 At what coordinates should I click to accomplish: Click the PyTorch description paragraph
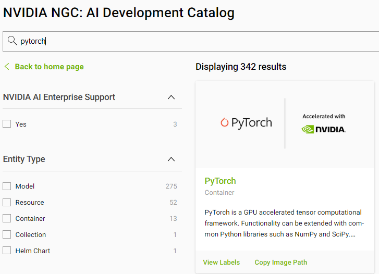pyautogui.click(x=284, y=223)
